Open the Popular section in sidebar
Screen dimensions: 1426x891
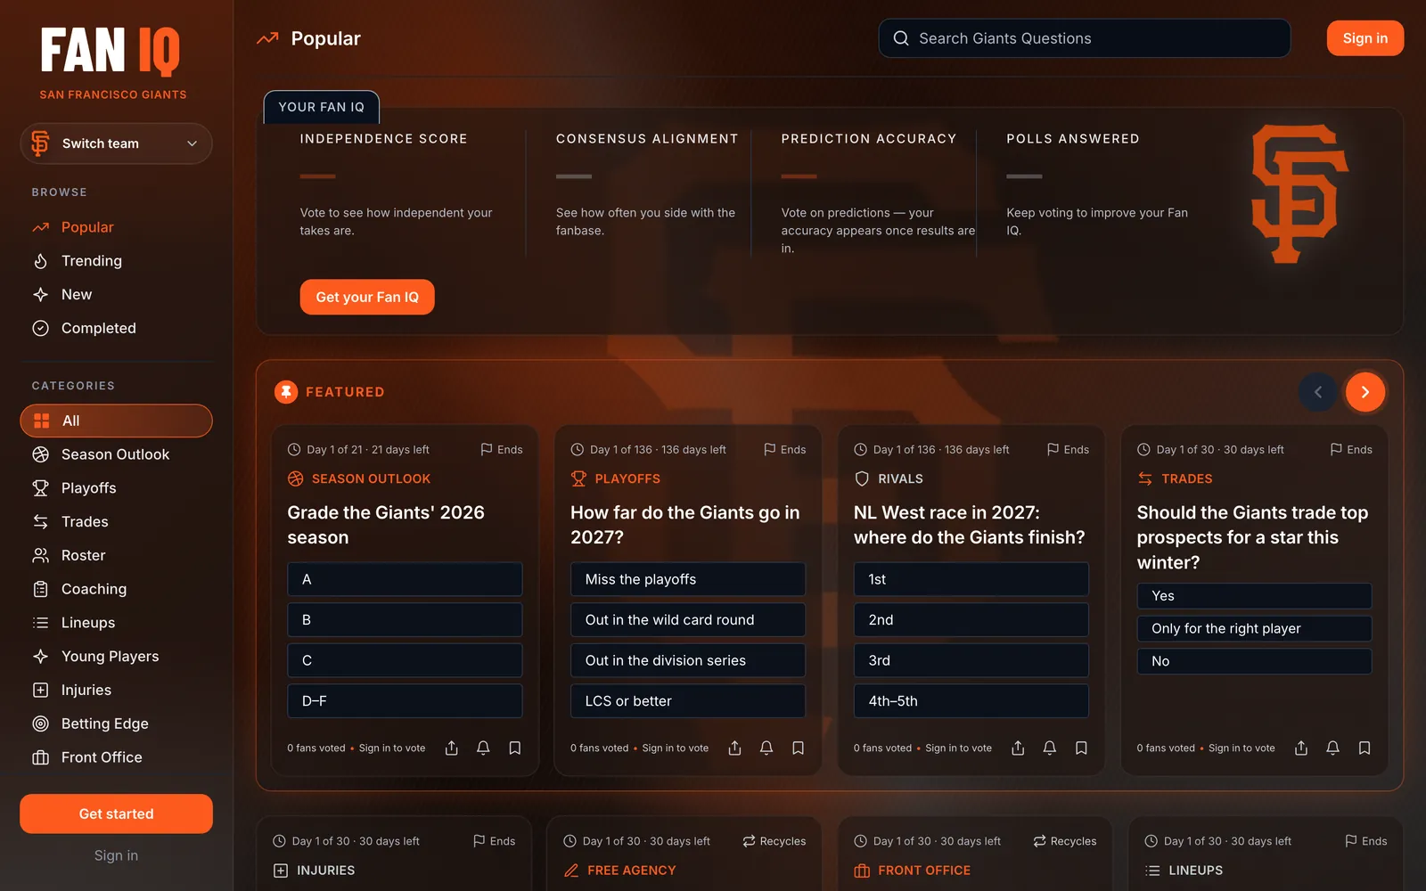point(116,227)
